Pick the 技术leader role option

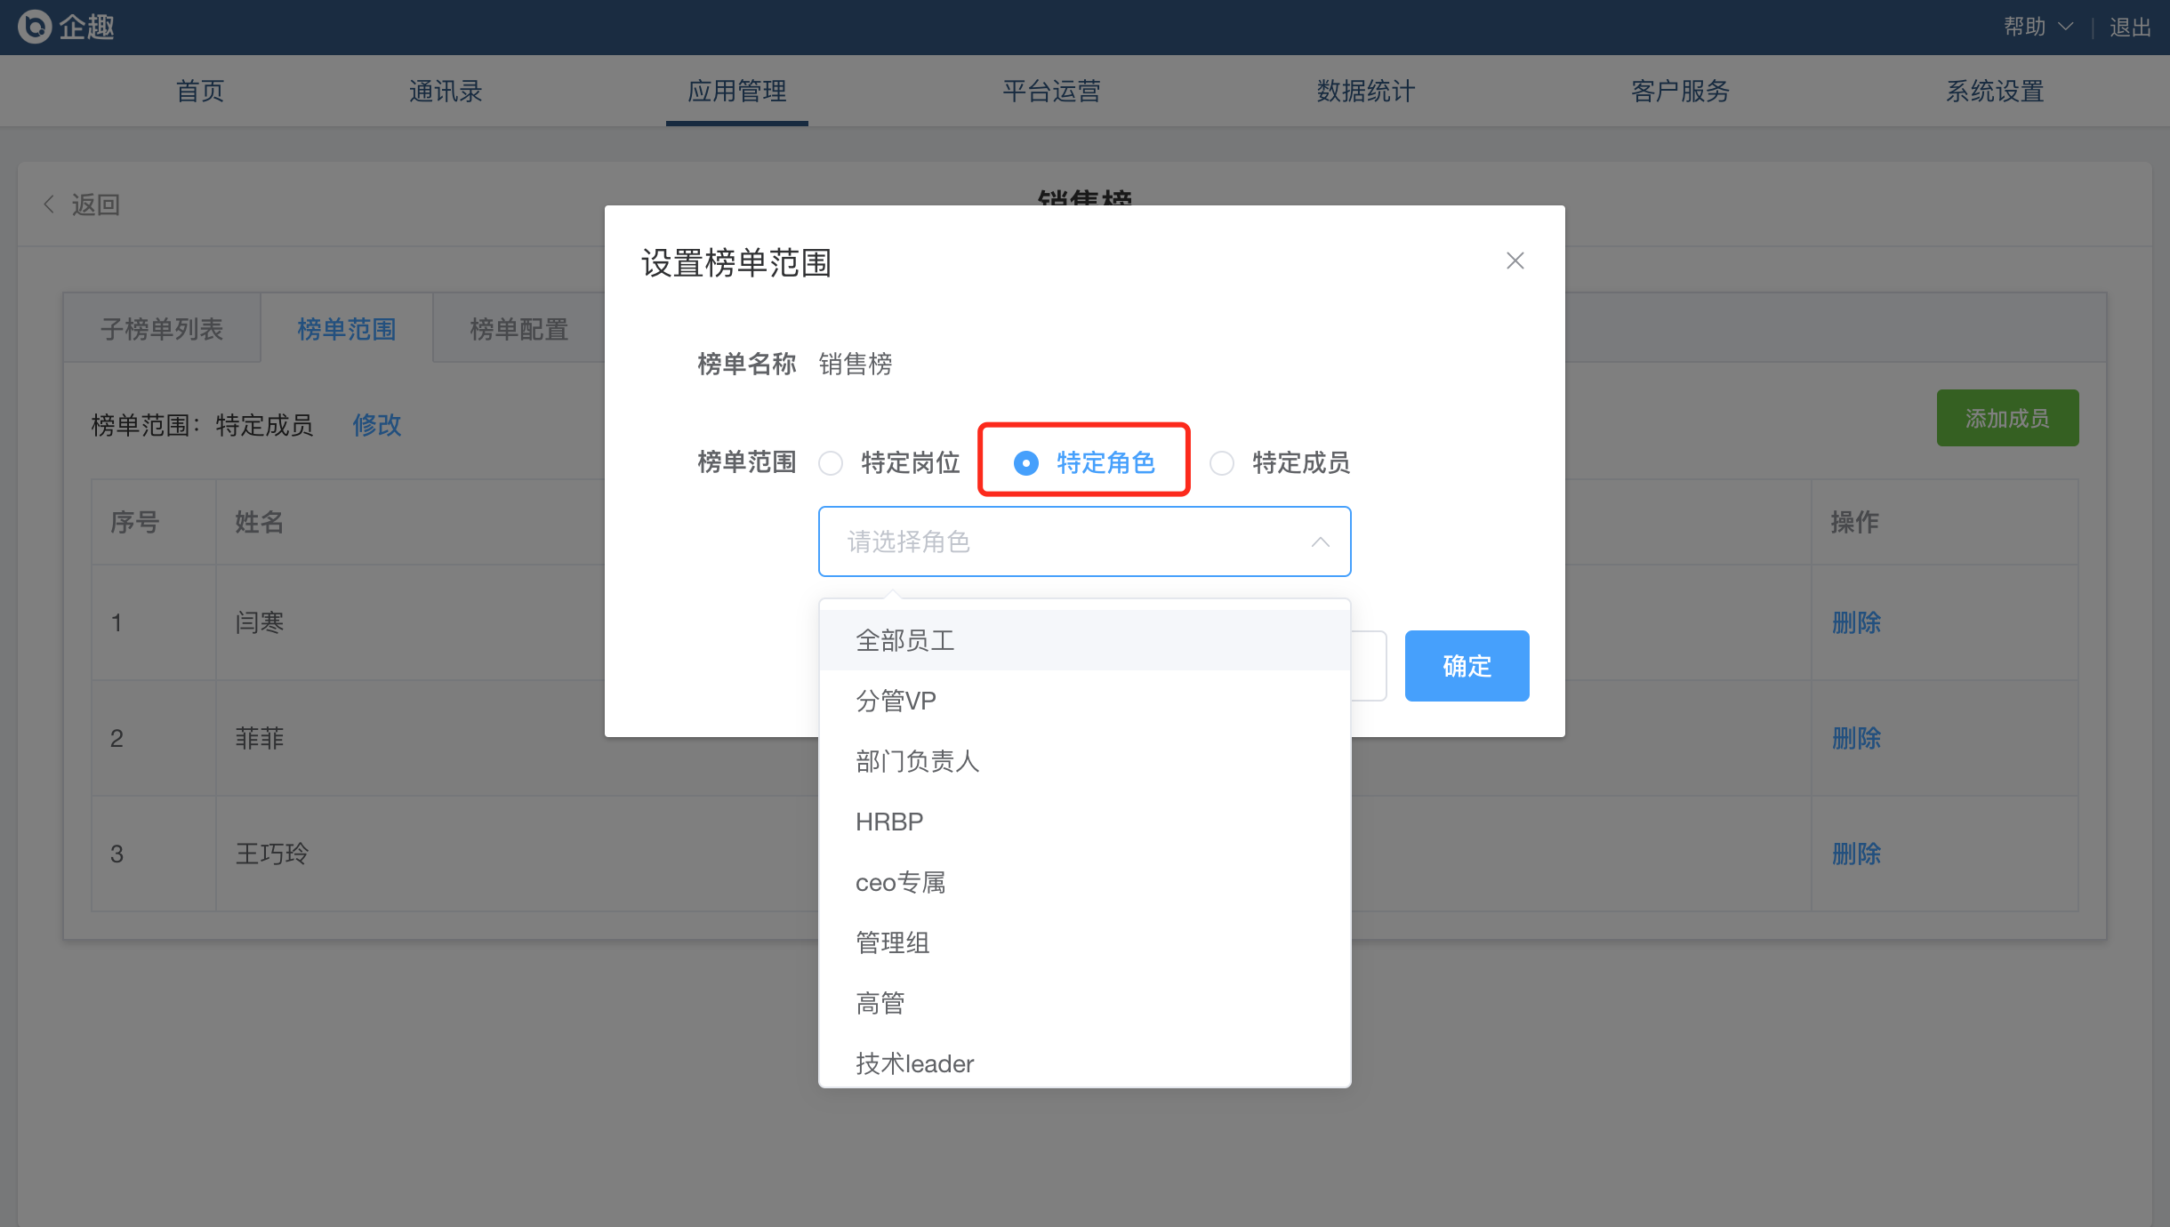point(914,1063)
